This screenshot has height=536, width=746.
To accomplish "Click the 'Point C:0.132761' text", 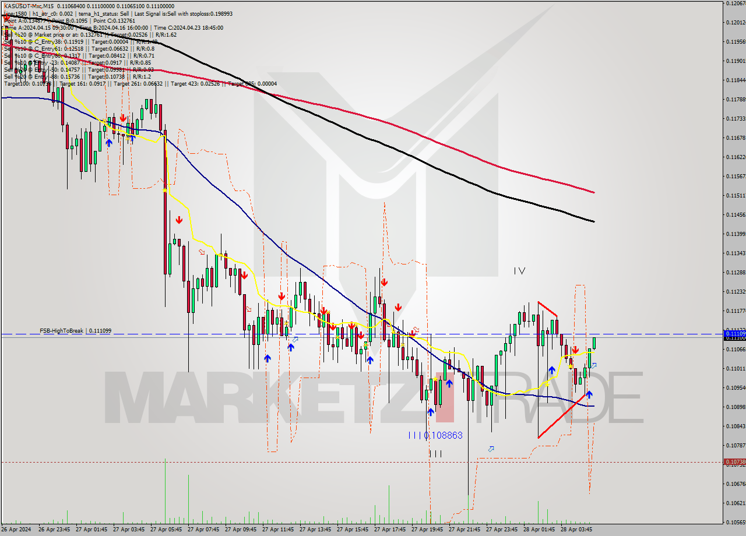I will (114, 20).
